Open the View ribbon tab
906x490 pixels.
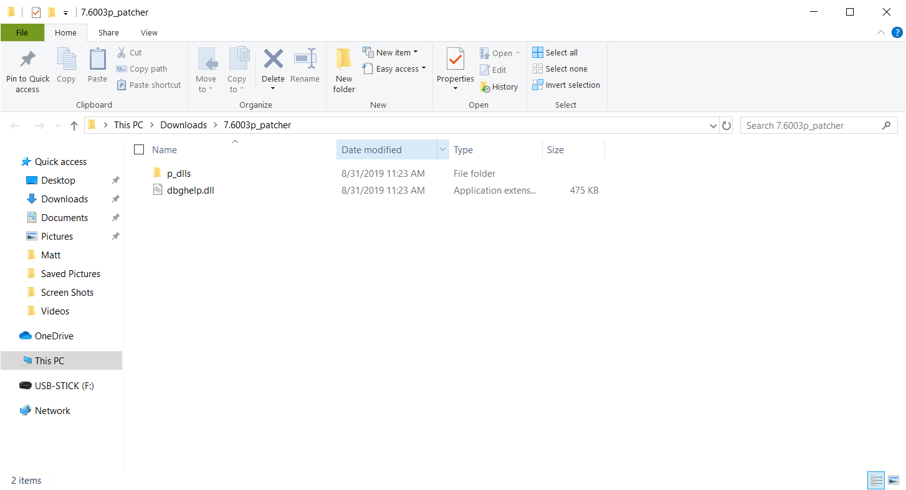[x=149, y=33]
